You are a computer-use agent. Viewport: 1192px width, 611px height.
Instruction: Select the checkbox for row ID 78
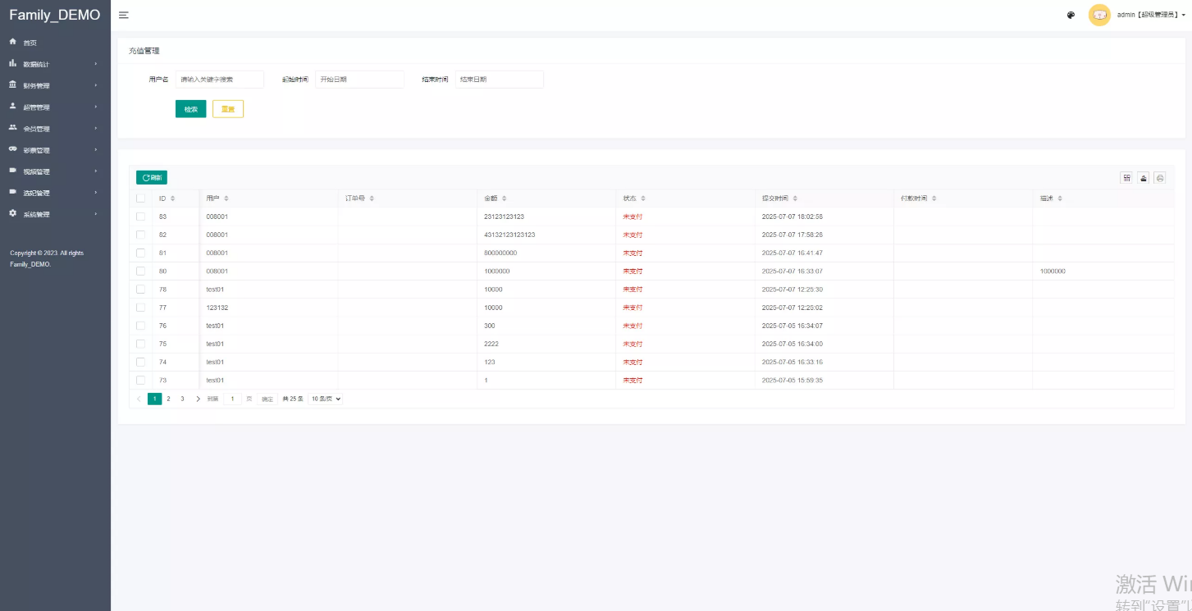tap(141, 290)
